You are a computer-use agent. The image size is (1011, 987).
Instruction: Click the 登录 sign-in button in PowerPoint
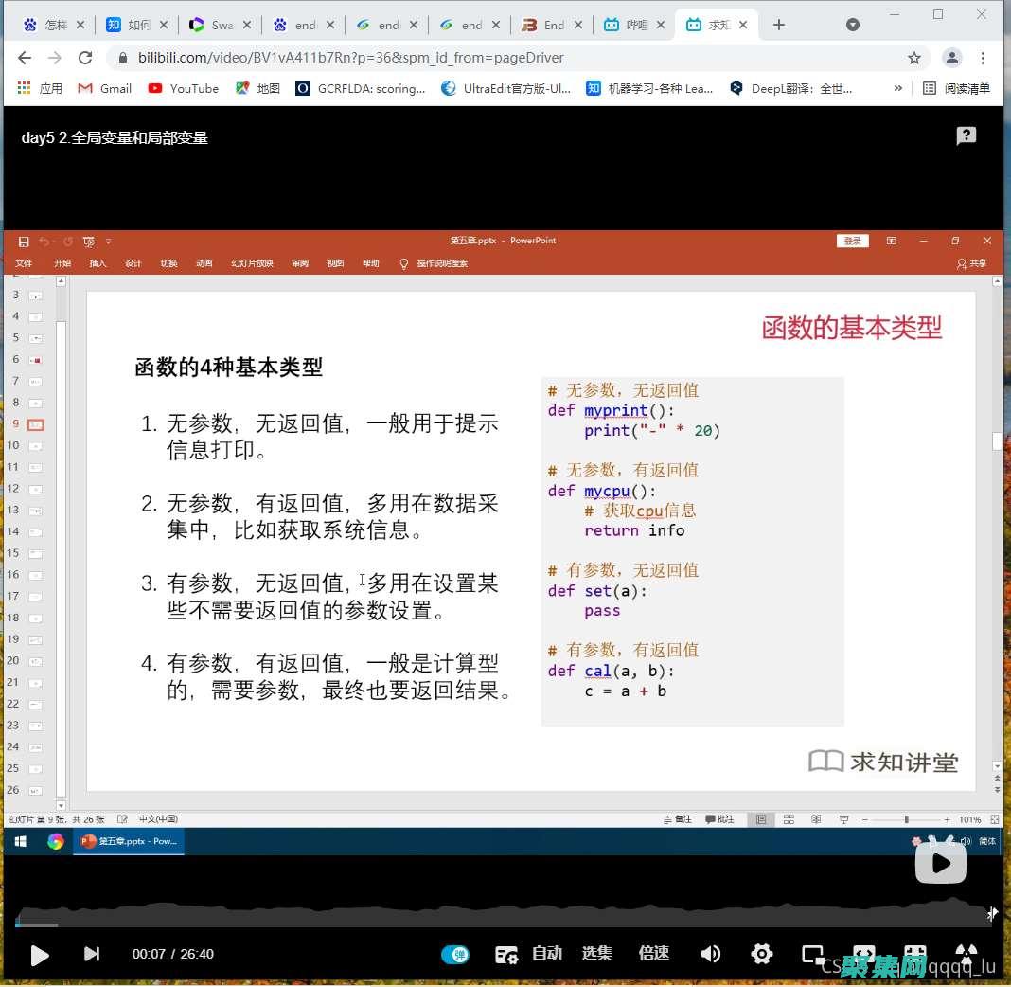[x=851, y=241]
